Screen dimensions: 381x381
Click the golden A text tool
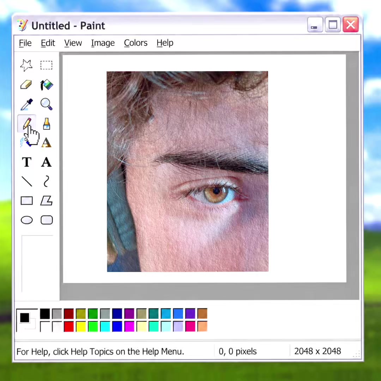pyautogui.click(x=47, y=143)
